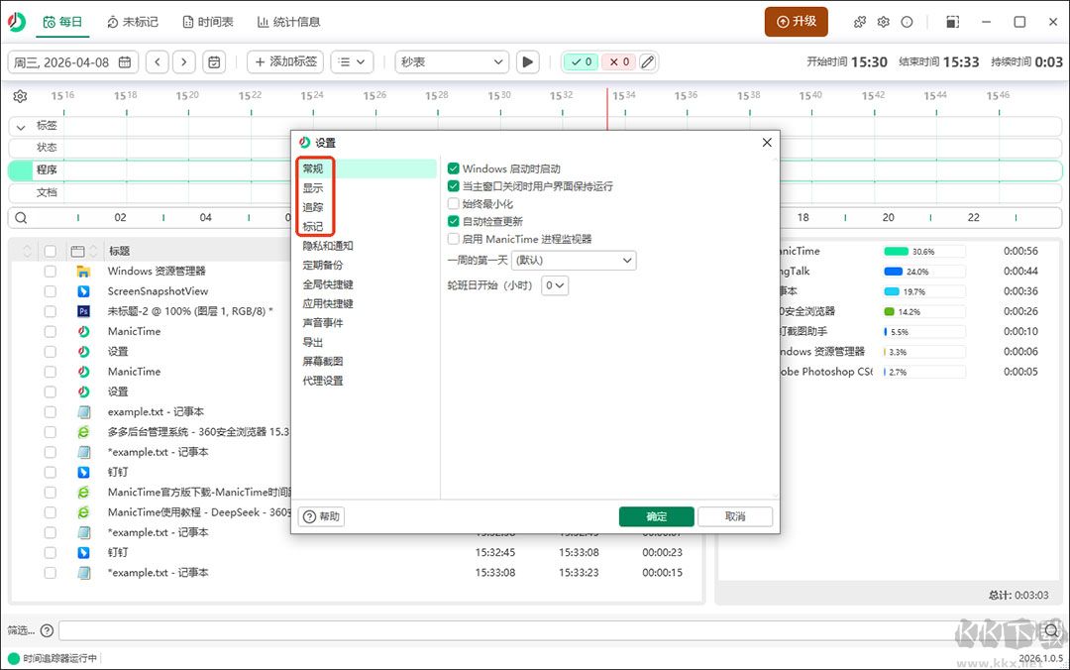Image resolution: width=1070 pixels, height=670 pixels.
Task: Open settings gear in title bar
Action: point(883,22)
